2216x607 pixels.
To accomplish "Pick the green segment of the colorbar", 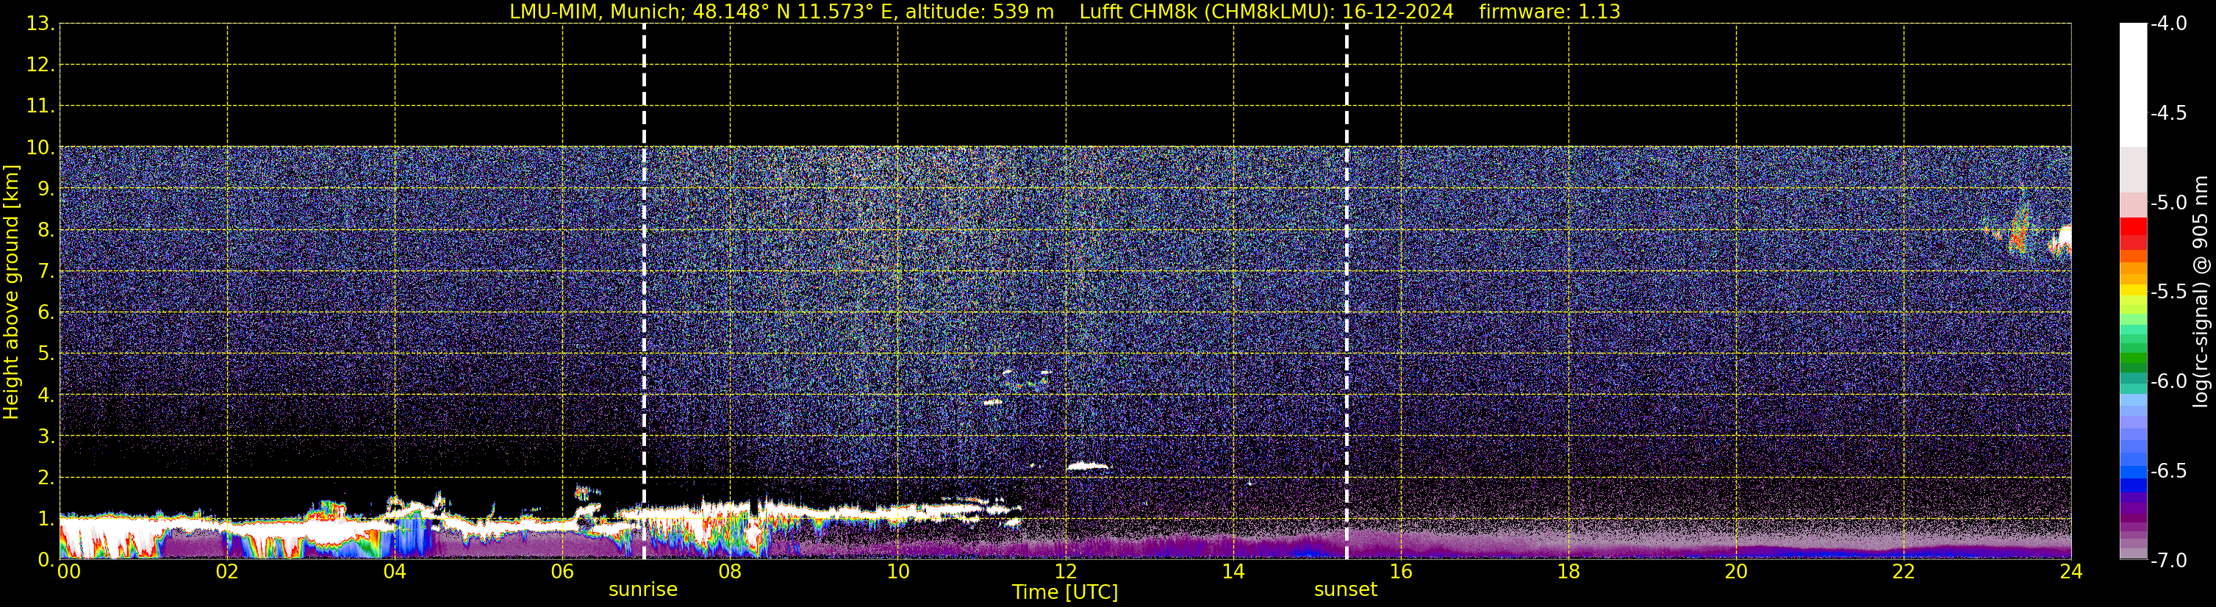I will tap(2132, 357).
